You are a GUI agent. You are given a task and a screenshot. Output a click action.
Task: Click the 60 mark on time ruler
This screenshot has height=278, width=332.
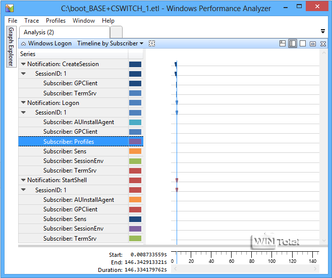232,261
